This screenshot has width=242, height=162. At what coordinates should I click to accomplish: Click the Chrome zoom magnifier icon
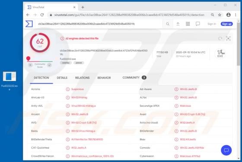[x=213, y=15]
